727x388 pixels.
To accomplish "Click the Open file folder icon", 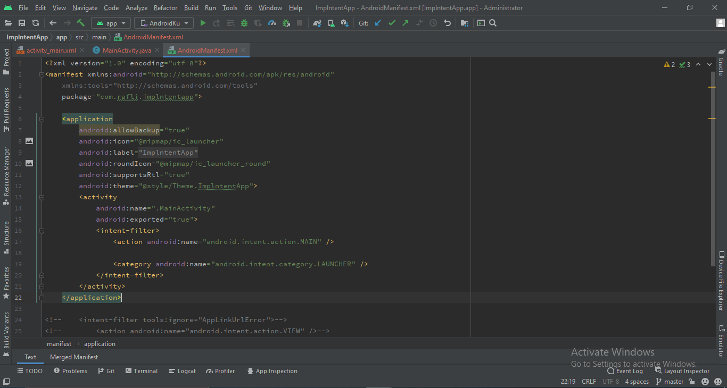I will pyautogui.click(x=8, y=23).
